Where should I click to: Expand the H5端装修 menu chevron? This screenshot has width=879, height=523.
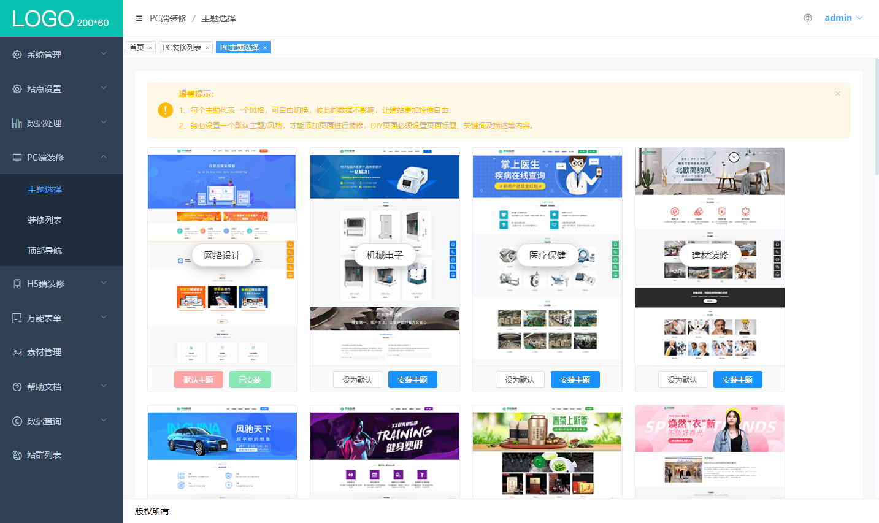pyautogui.click(x=104, y=283)
